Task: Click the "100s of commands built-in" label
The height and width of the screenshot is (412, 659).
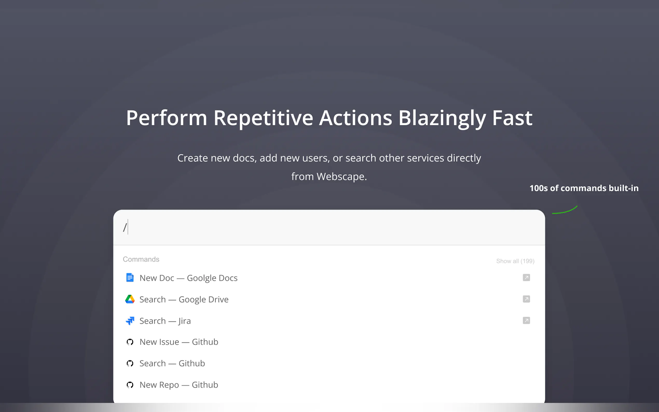Action: [584, 188]
